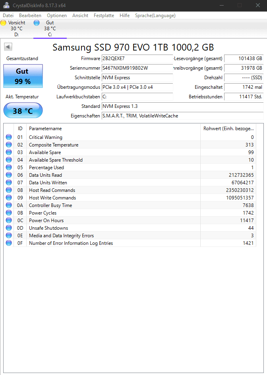Select the Critical Warning row name
Viewport: 267px width, 375px height.
pos(46,137)
